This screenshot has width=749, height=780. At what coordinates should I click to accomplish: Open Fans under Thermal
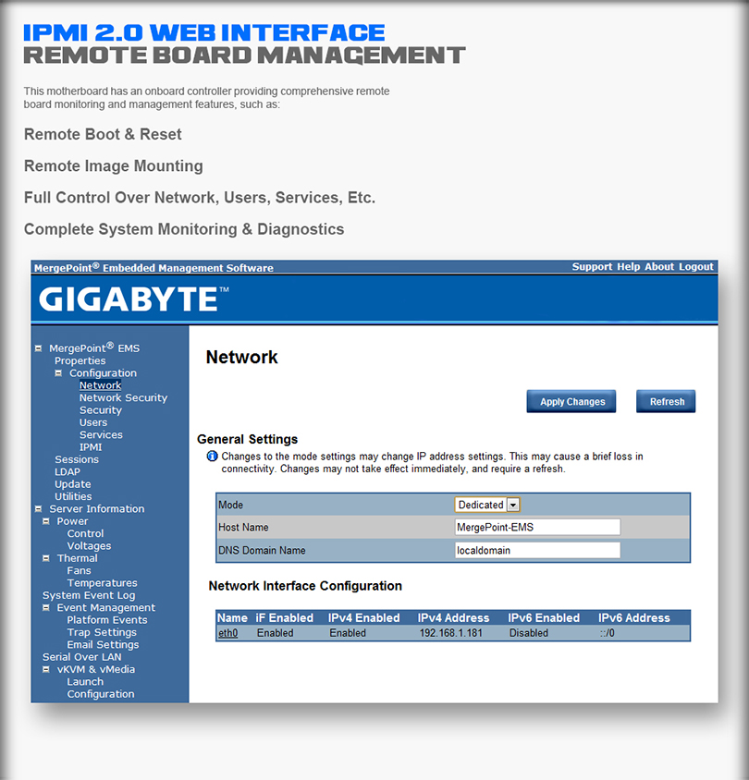[x=80, y=570]
